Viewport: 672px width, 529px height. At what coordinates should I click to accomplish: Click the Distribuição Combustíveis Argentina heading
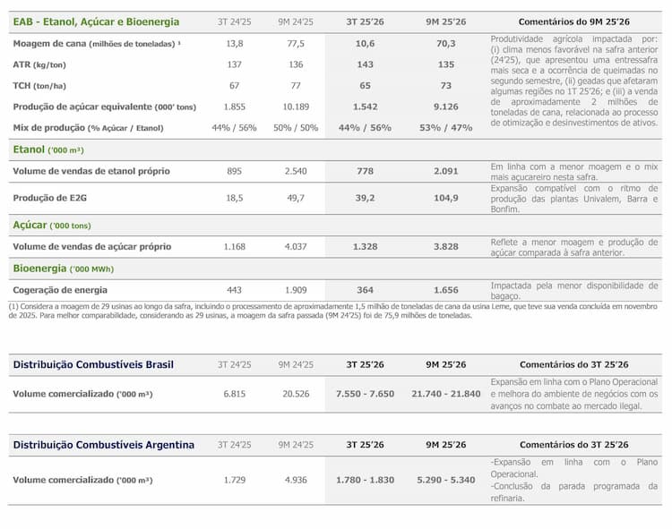click(104, 445)
